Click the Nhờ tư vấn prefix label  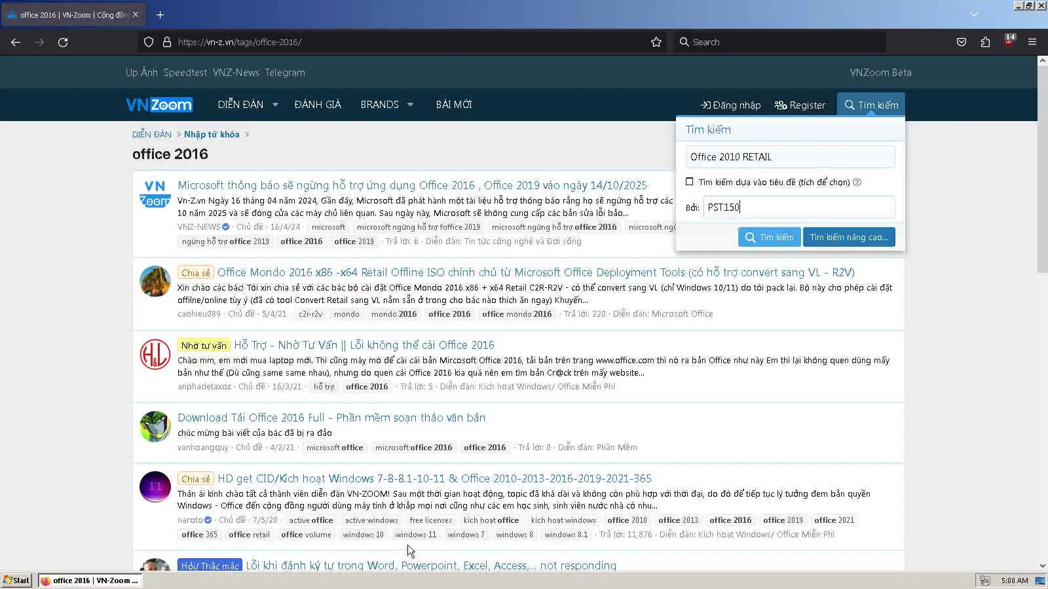click(x=204, y=346)
